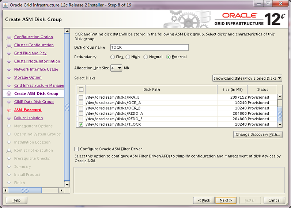The image size is (291, 208).
Task: Enable Configure Oracle ASM Filter Driver
Action: [76, 149]
